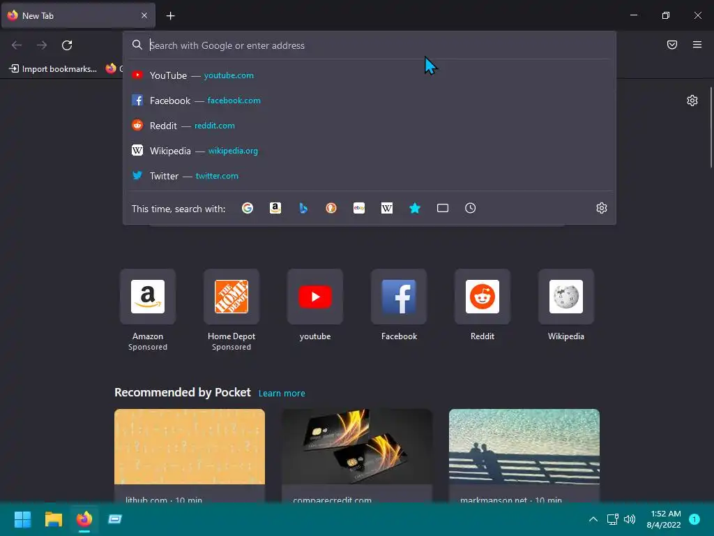The height and width of the screenshot is (536, 714).
Task: Search history using the clock icon
Action: tap(471, 208)
